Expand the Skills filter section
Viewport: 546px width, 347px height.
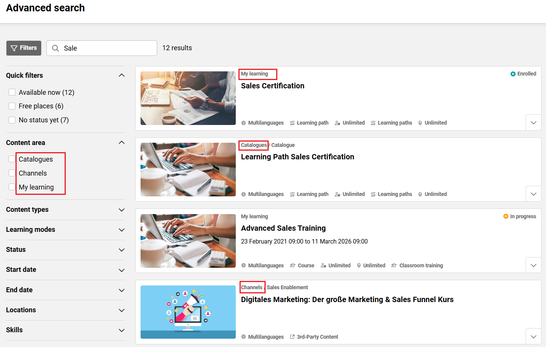122,330
